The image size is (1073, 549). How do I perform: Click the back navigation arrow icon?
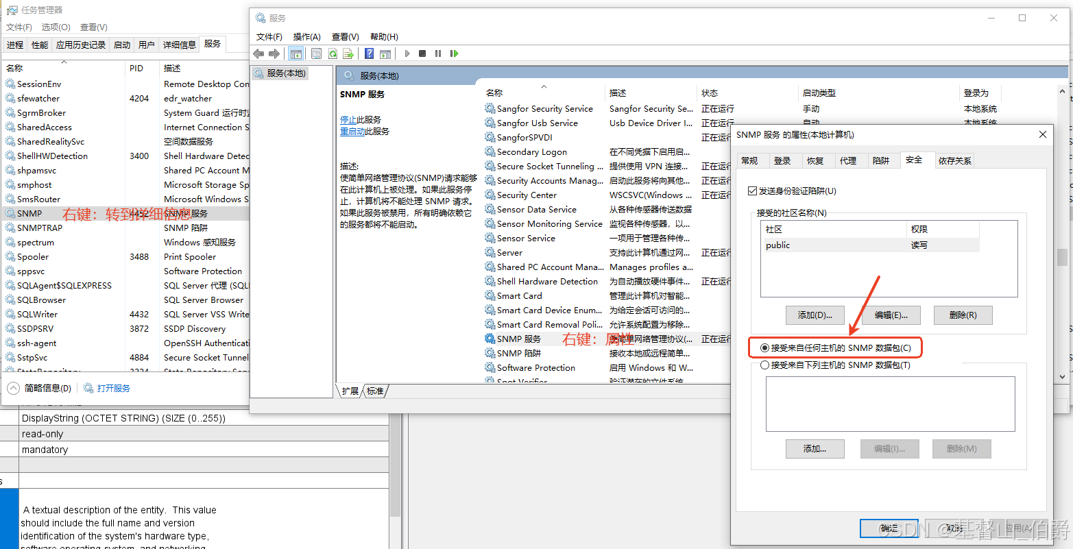coord(258,53)
